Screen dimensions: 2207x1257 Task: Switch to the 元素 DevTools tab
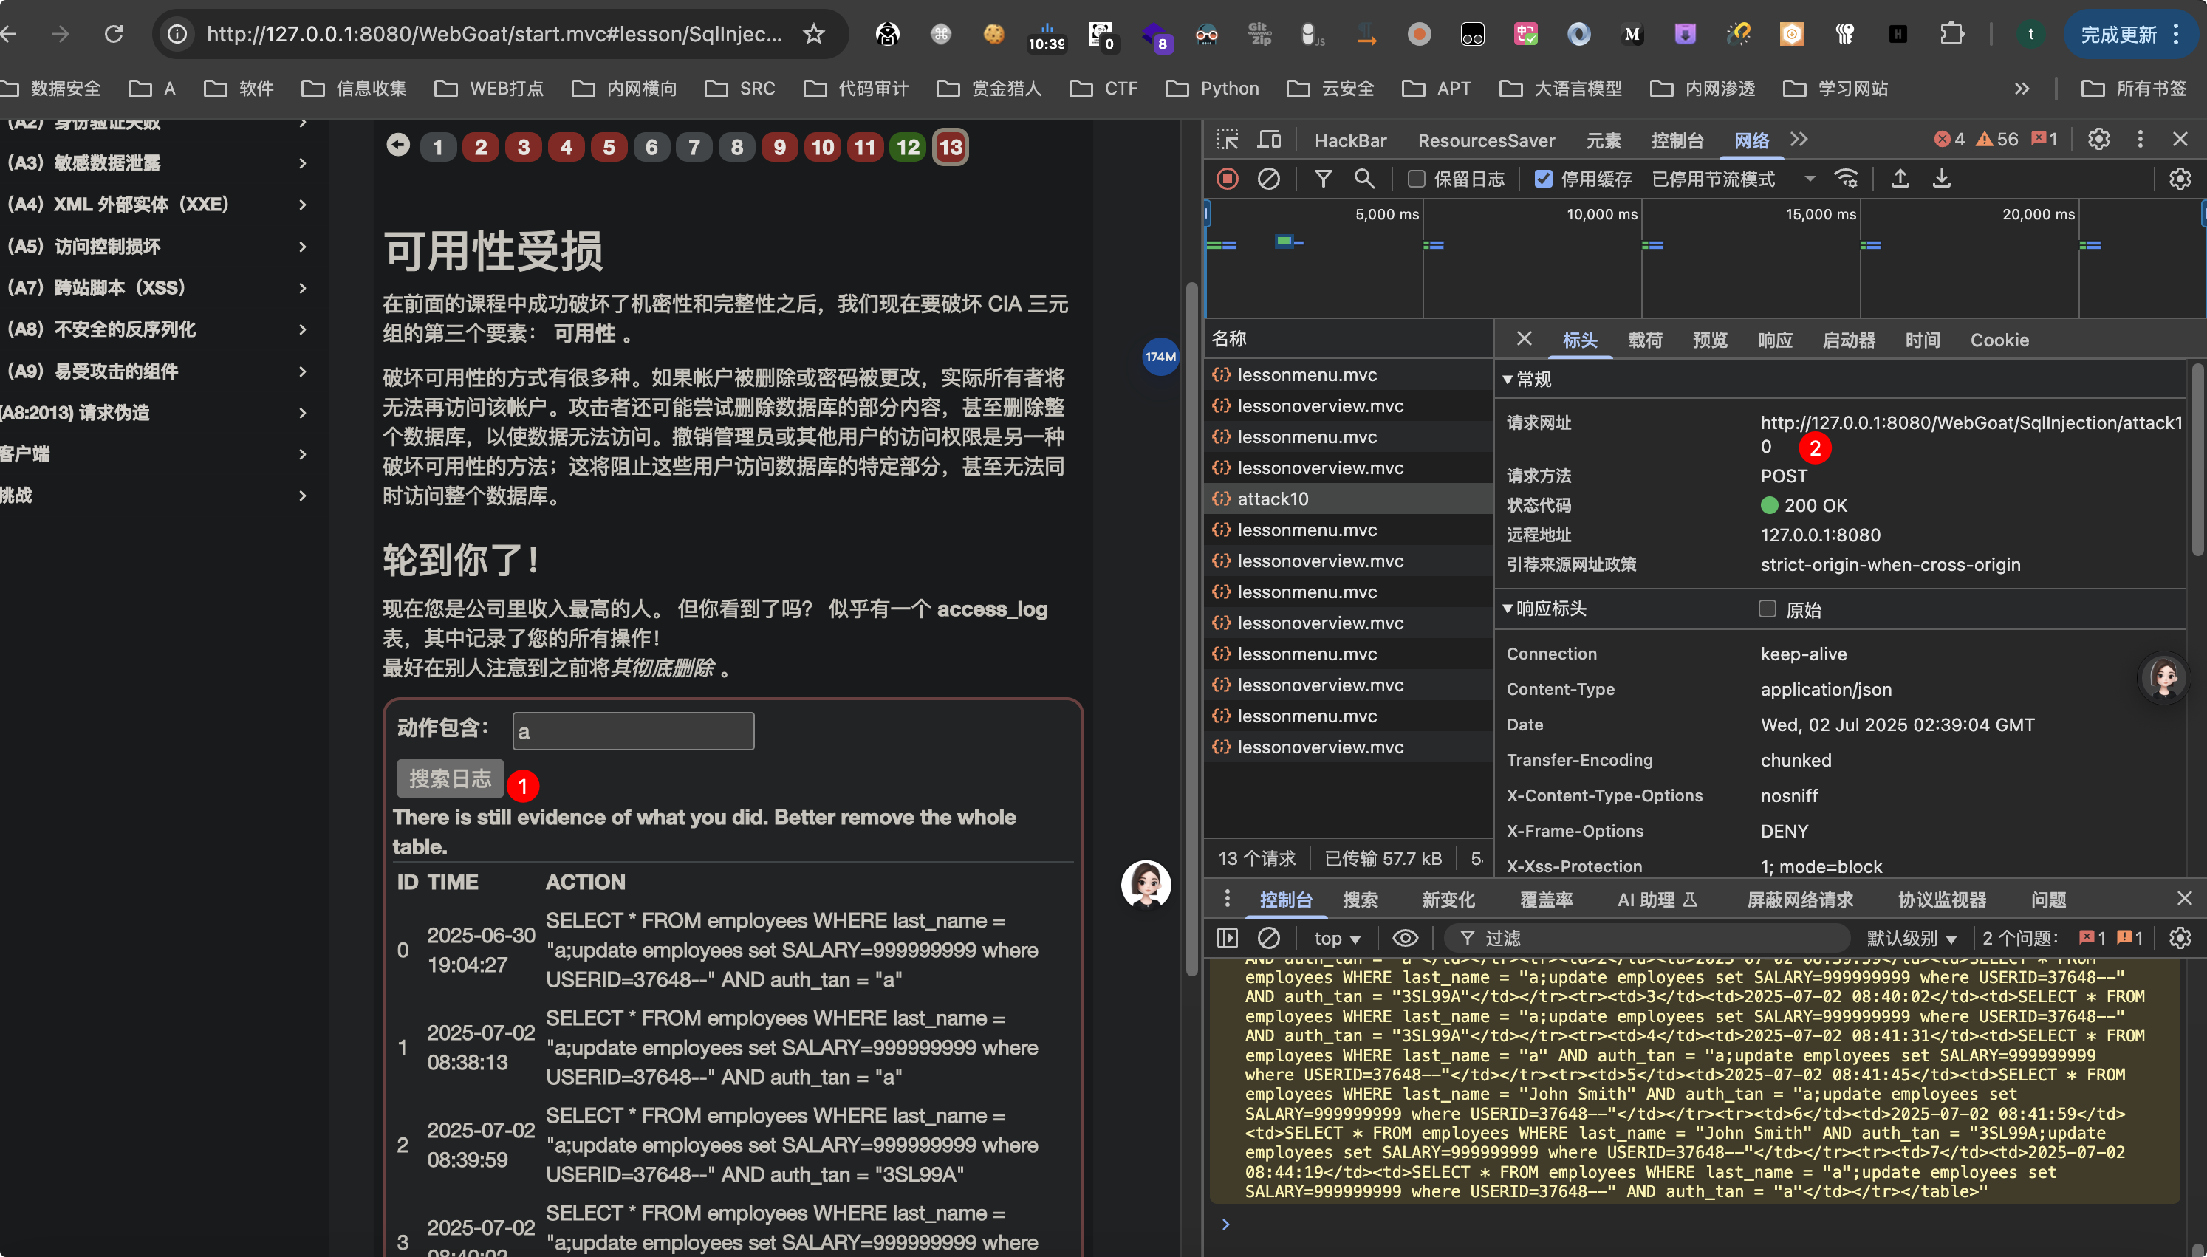point(1604,140)
